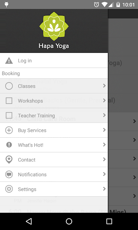This screenshot has width=138, height=230.
Task: Check the square box beside Teacher Training
Action: click(9, 115)
